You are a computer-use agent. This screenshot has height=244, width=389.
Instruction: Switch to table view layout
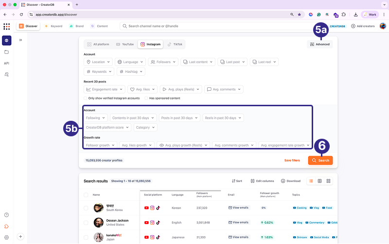[319, 181]
